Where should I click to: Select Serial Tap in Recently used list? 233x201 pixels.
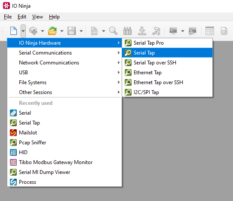64,123
